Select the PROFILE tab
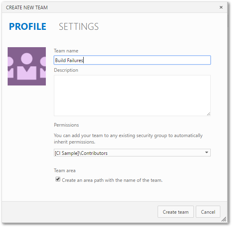The image size is (232, 227). pos(28,27)
